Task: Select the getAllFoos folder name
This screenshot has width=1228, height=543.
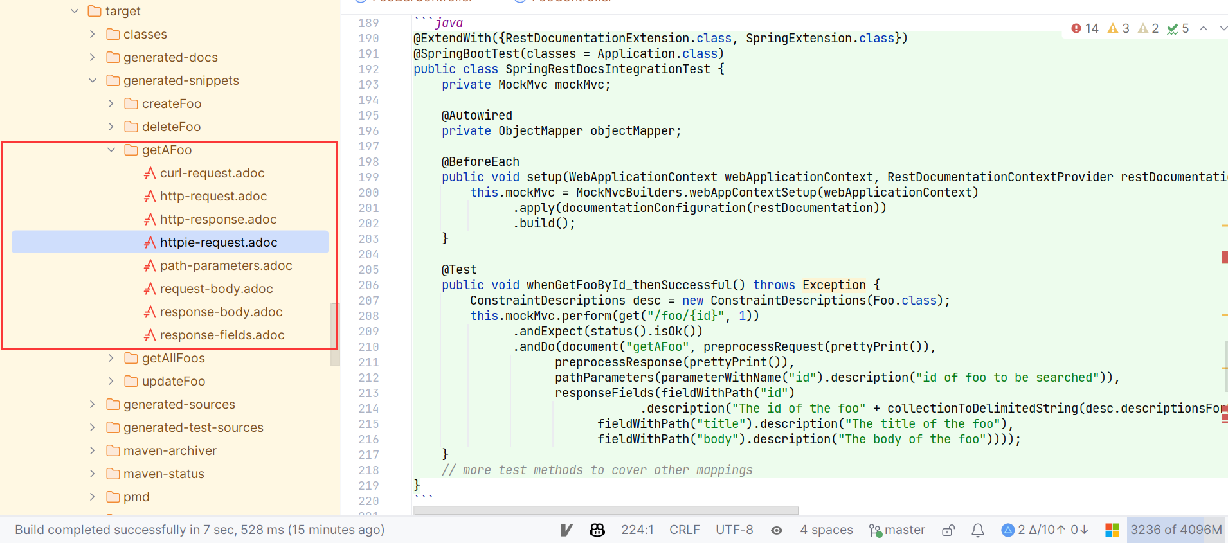Action: [174, 358]
